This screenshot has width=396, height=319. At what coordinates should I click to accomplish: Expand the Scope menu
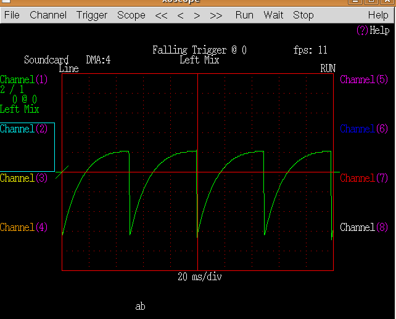pyautogui.click(x=131, y=15)
